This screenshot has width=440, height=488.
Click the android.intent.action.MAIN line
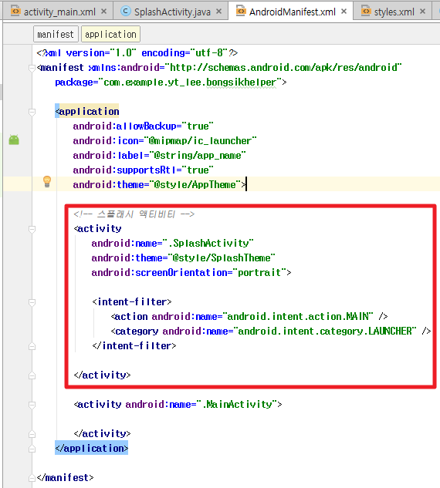click(249, 317)
